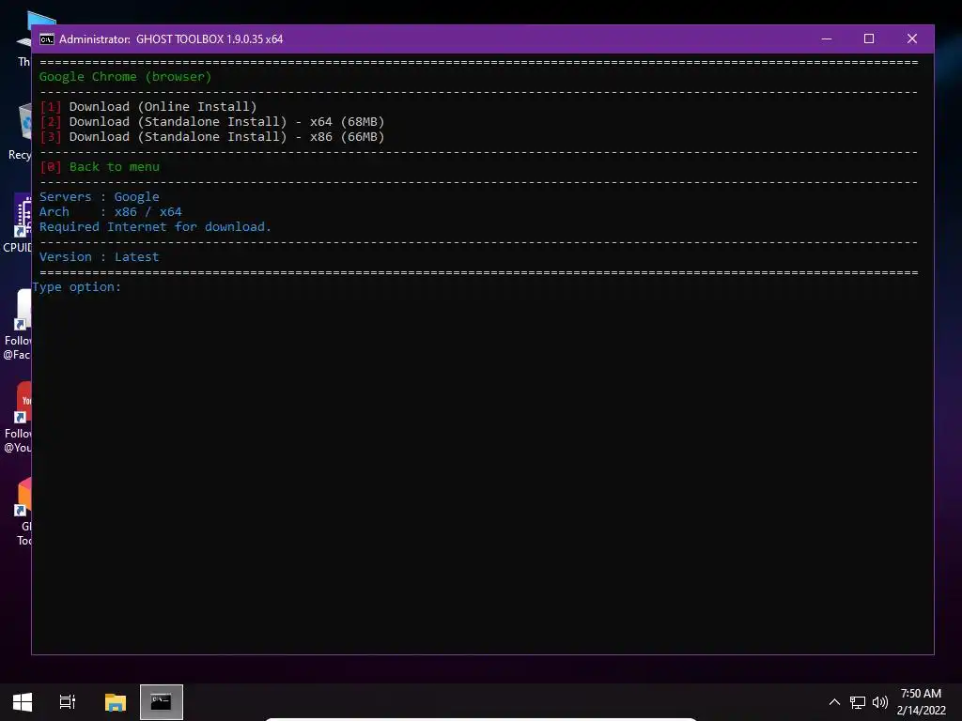962x721 pixels.
Task: Click the Standalone Install x64 (68MB) line
Action: pyautogui.click(x=211, y=121)
